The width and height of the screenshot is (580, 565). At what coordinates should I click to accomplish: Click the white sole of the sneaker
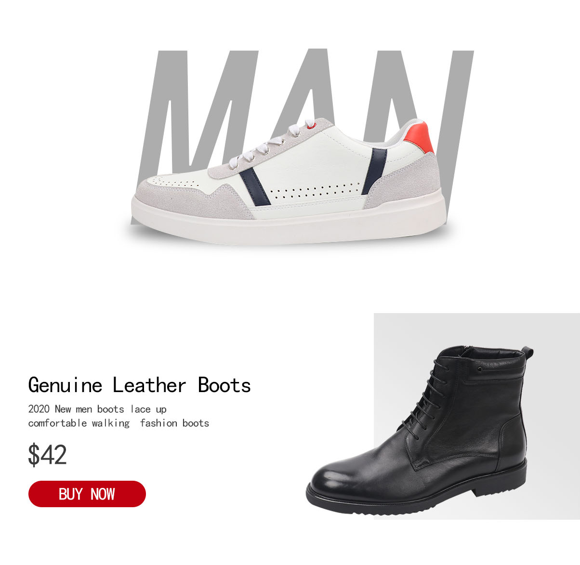click(288, 221)
